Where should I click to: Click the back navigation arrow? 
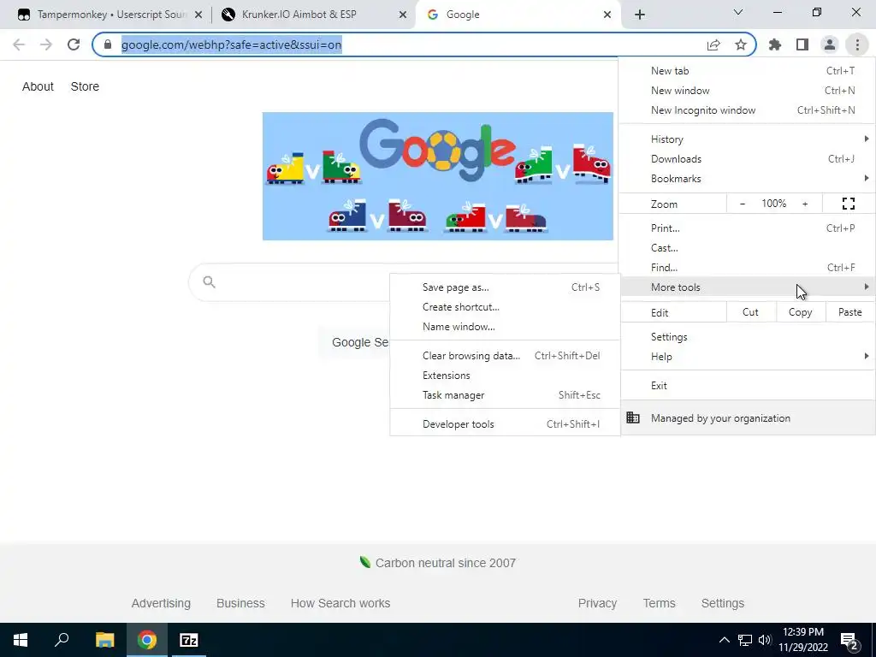(x=19, y=44)
